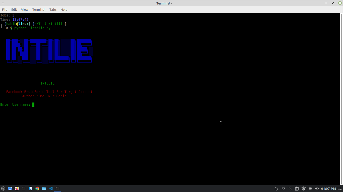
Task: Click the terminal vertical scrollbar
Action: [x=341, y=99]
